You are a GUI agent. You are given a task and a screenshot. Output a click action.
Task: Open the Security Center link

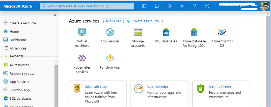tap(220, 87)
